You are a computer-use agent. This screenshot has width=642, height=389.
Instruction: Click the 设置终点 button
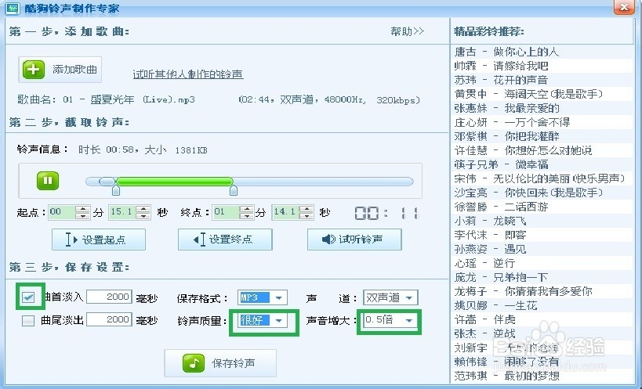point(225,240)
